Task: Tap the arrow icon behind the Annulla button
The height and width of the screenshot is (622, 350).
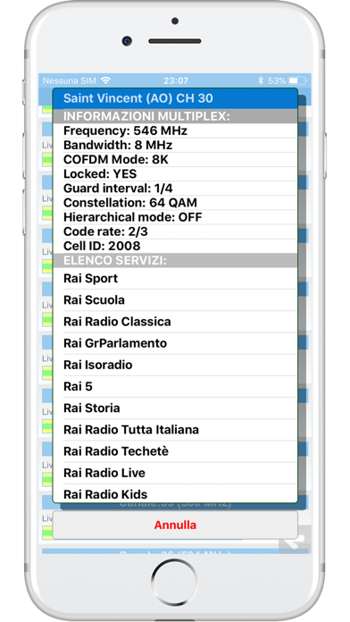Action: click(x=295, y=541)
